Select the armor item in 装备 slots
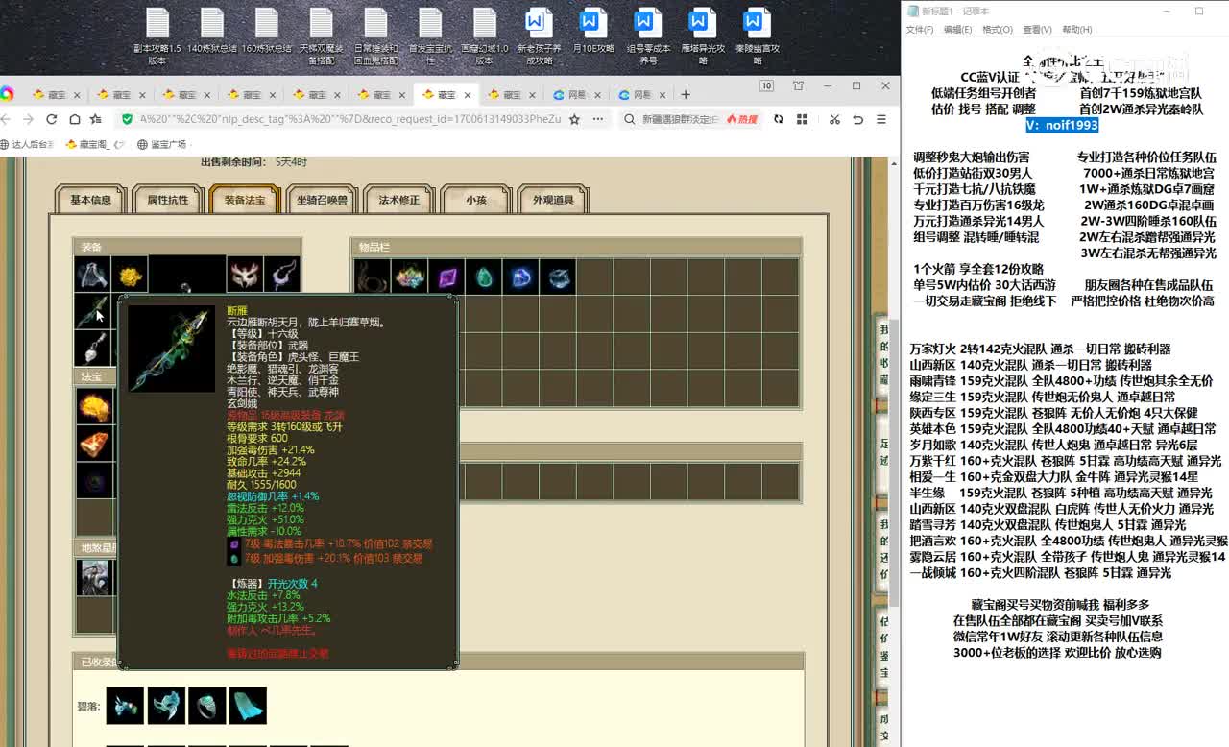Viewport: 1229px width, 747px height. pos(93,275)
